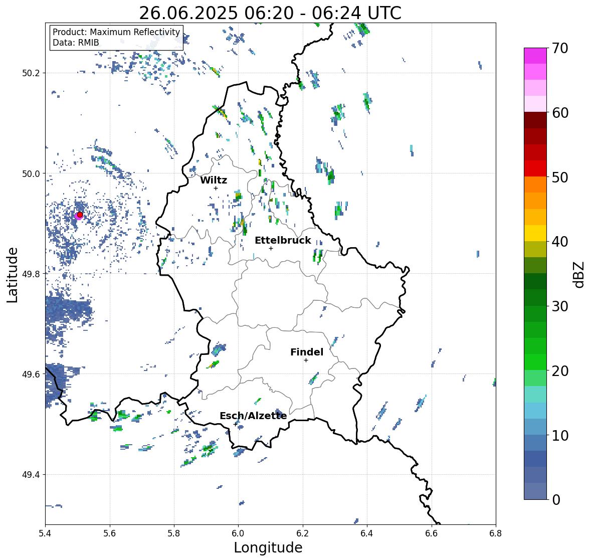Click the dark green 30 dBZ colorbar segment
591x560 pixels.
535,297
